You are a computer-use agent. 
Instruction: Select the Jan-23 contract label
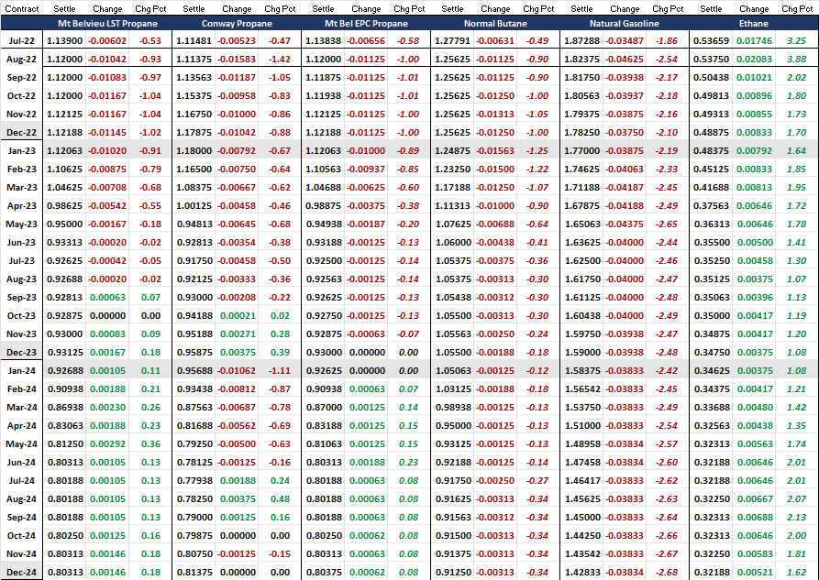pyautogui.click(x=21, y=151)
